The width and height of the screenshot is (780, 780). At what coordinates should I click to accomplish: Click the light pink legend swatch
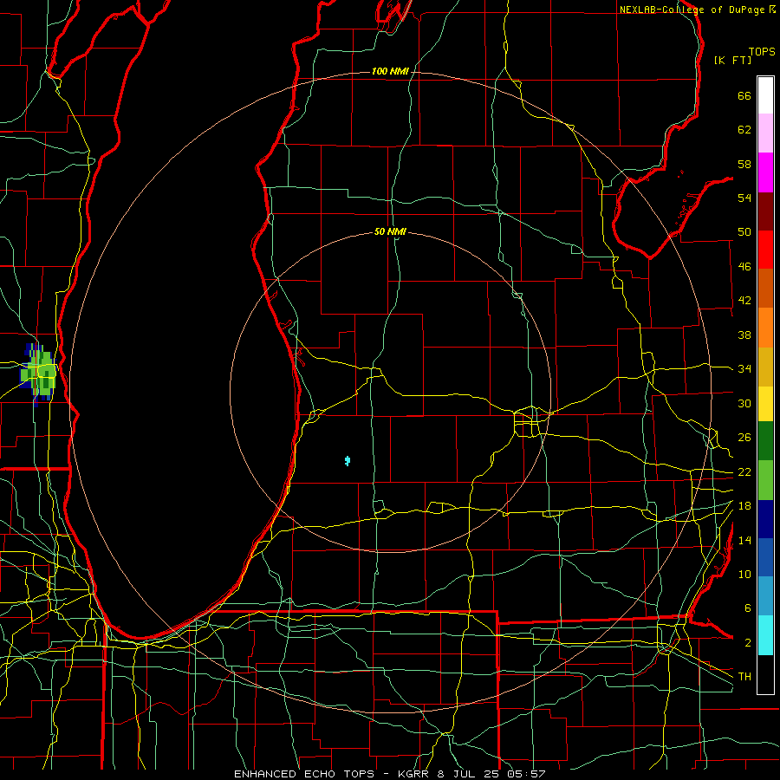(765, 133)
